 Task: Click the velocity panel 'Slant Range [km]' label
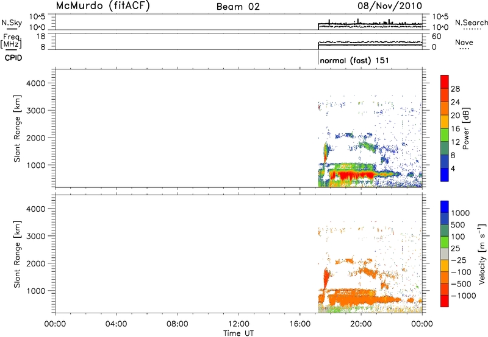(x=17, y=254)
